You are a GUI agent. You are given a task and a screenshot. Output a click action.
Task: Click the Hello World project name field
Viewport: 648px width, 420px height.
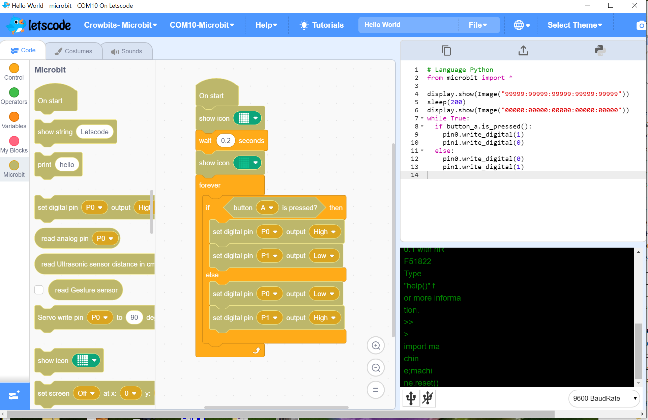click(408, 25)
